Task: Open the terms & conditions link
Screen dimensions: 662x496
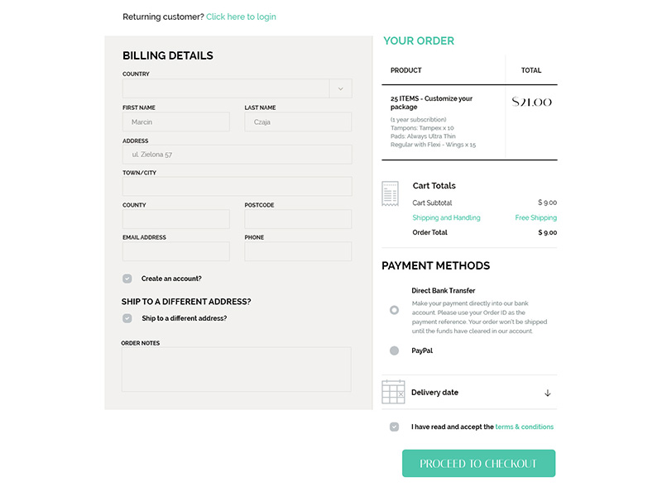Action: click(524, 427)
